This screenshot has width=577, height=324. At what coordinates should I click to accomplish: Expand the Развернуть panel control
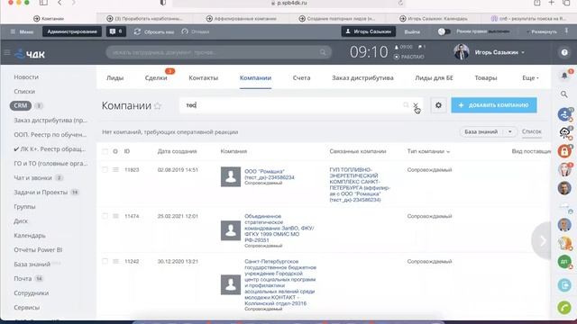click(542, 32)
